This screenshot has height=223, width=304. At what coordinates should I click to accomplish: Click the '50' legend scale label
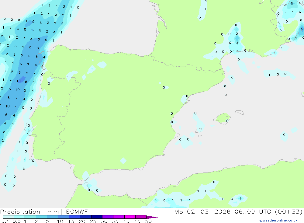coord(148,221)
